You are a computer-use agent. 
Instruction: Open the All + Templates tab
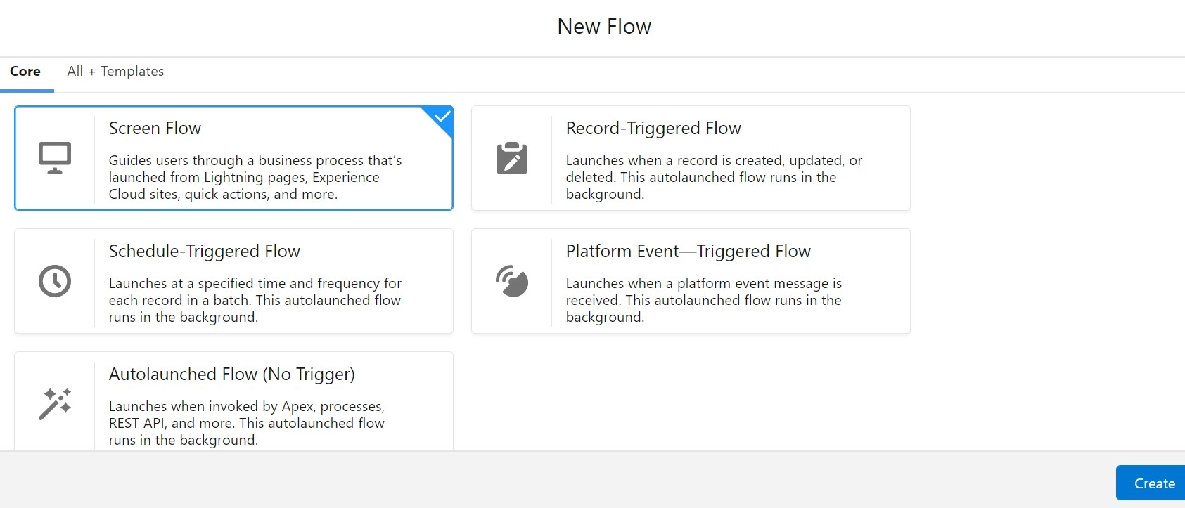pos(115,72)
